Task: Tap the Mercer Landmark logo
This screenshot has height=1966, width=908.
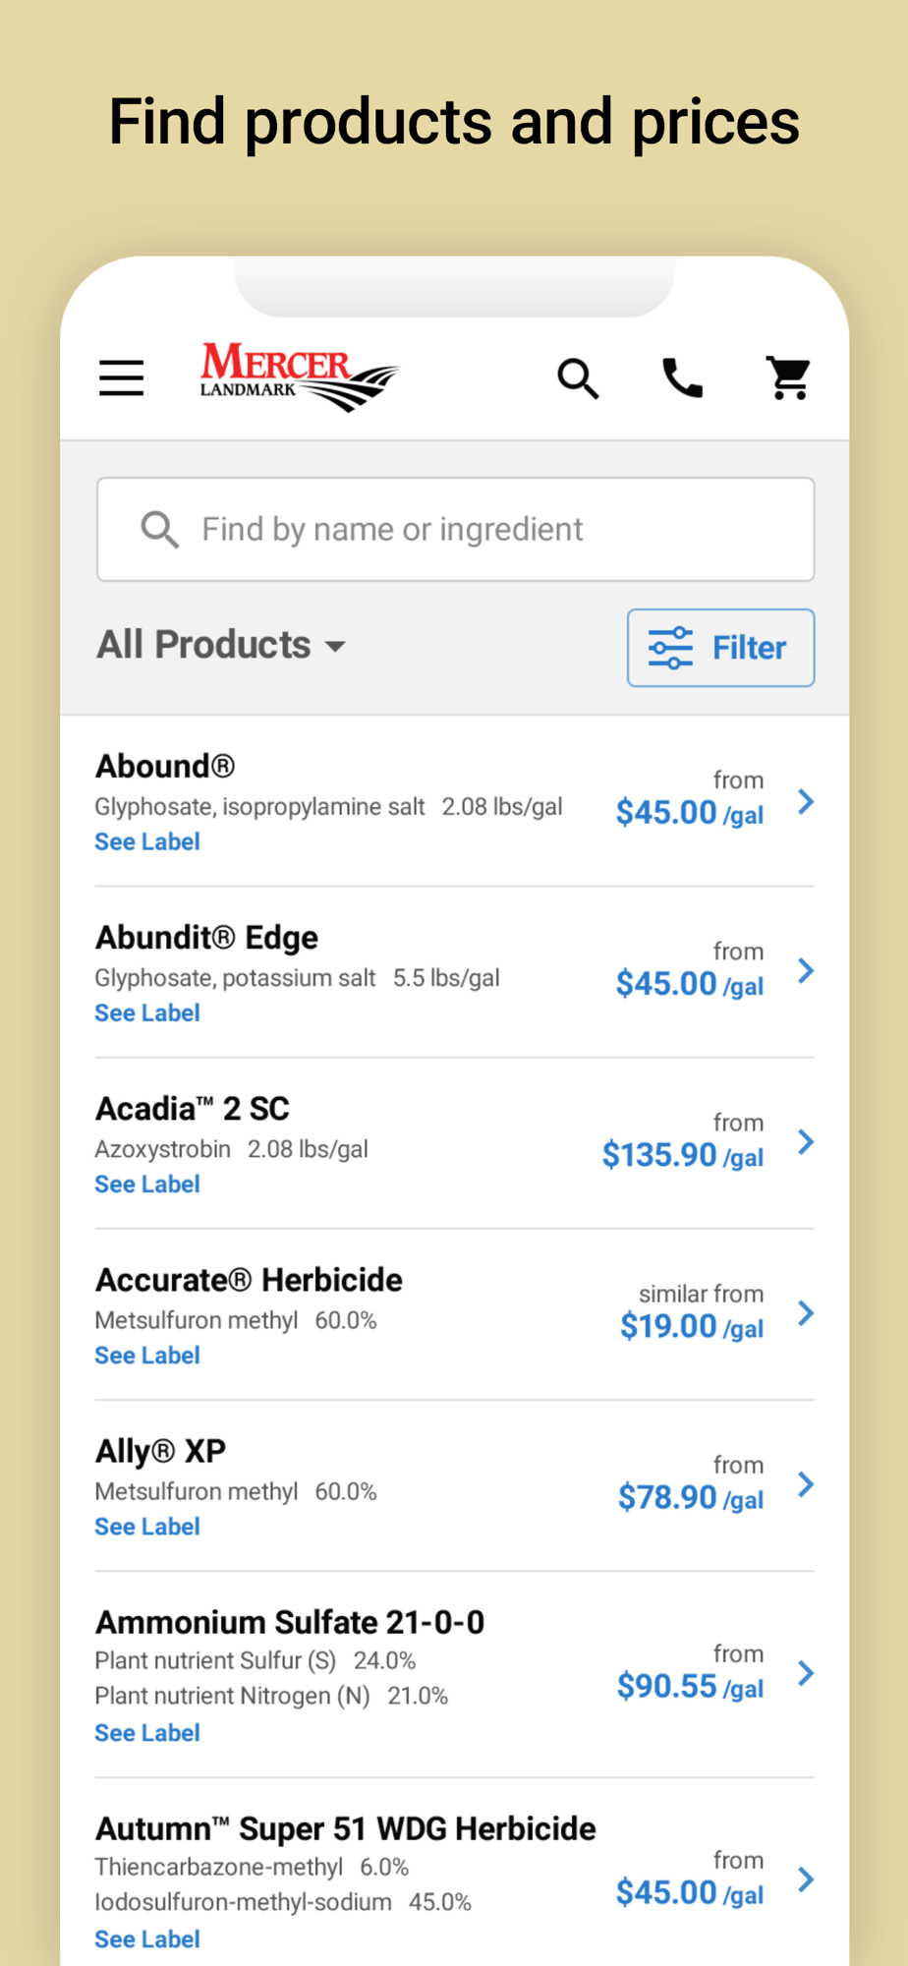Action: click(299, 376)
